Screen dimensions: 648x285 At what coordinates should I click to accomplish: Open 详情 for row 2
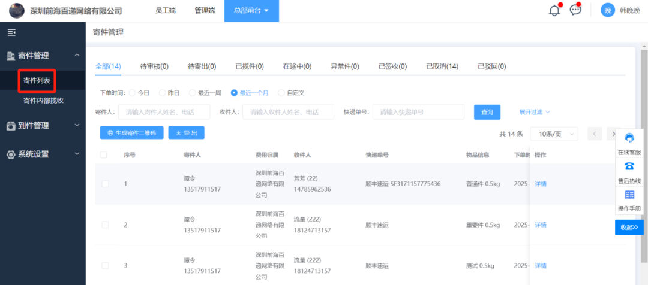point(541,225)
